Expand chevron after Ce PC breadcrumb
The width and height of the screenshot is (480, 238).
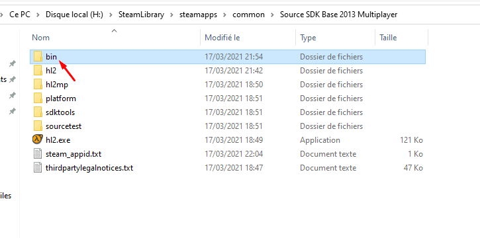coord(38,15)
